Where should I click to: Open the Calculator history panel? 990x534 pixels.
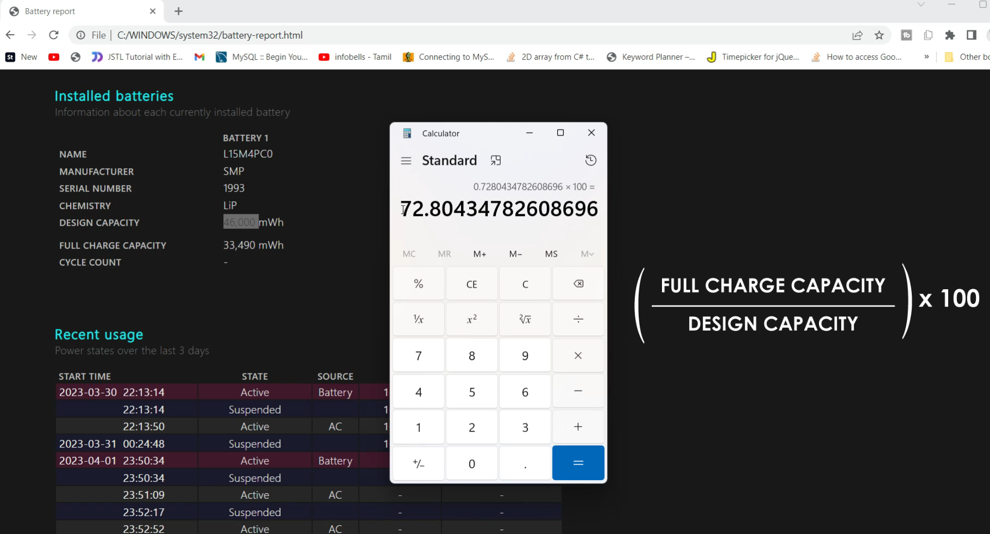590,160
